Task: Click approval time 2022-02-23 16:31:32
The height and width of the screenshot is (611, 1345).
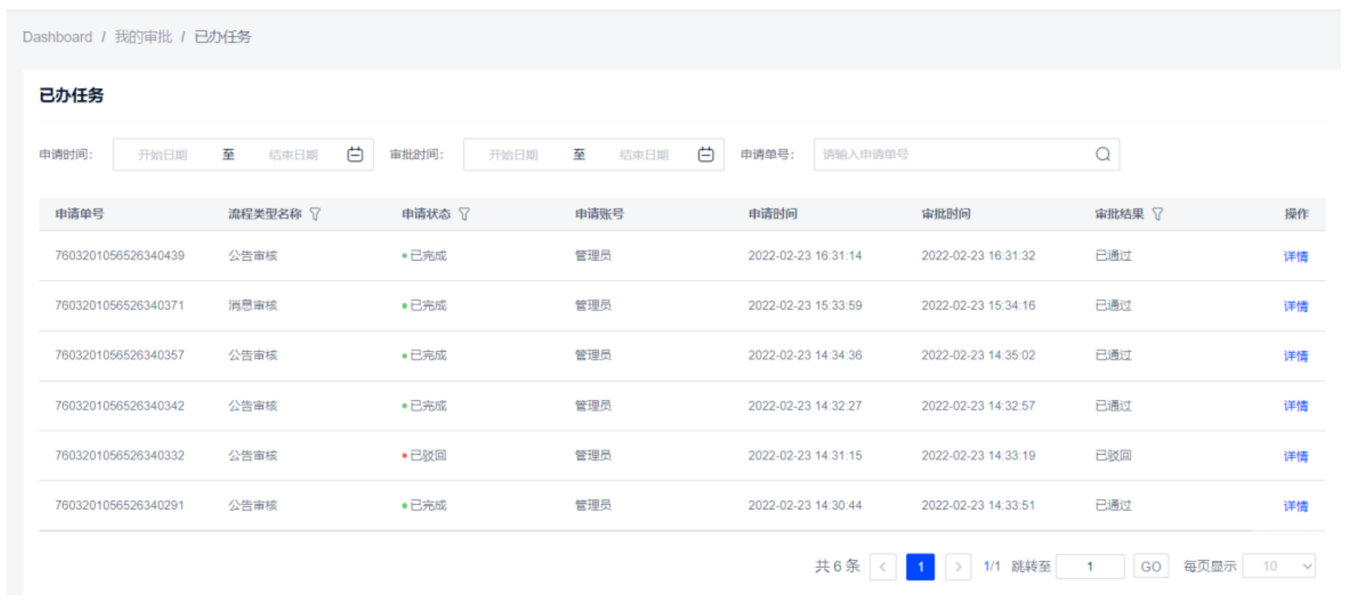Action: (x=978, y=255)
